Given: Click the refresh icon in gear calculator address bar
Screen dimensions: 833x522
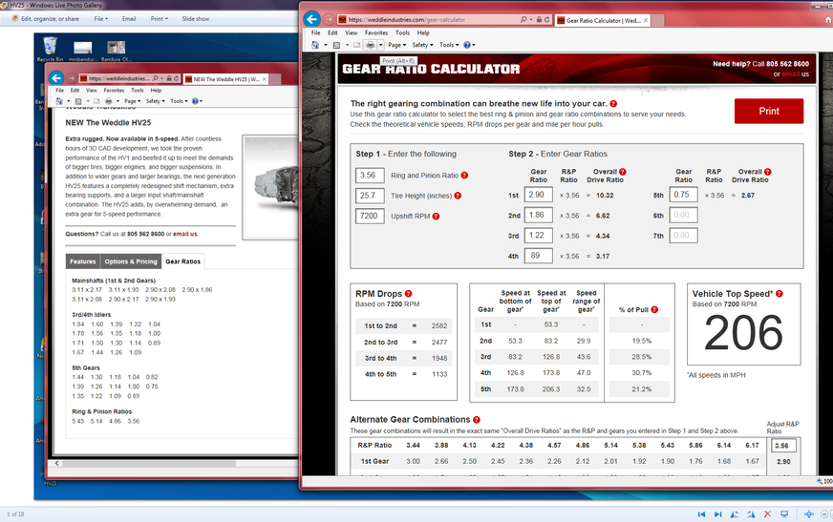Looking at the screenshot, I should (546, 20).
